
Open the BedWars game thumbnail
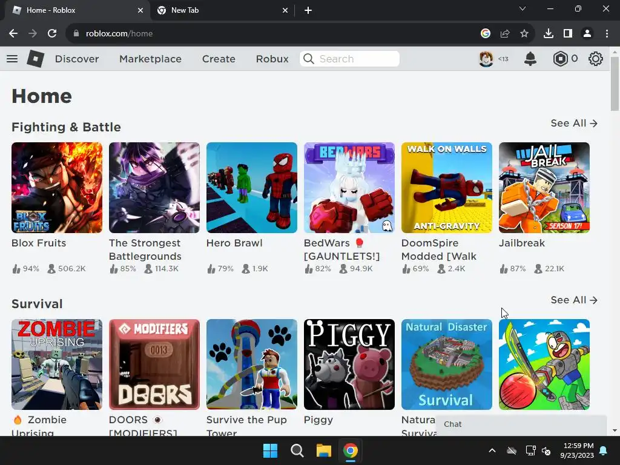(x=349, y=188)
